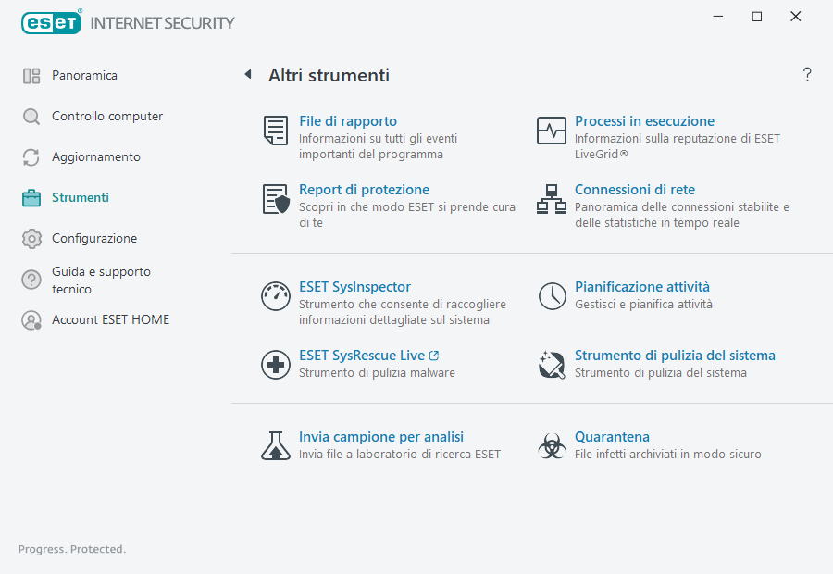Screen dimensions: 833x574
Task: Open the Report di protezione shield icon
Action: (x=275, y=199)
